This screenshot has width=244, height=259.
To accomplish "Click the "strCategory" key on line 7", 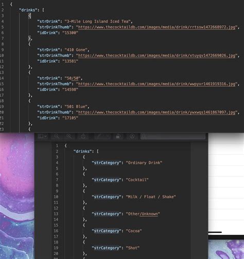I will click(107, 180).
